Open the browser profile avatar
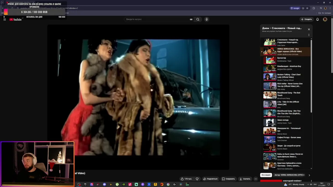 tap(325, 8)
